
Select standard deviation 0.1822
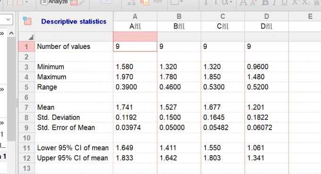(267, 117)
